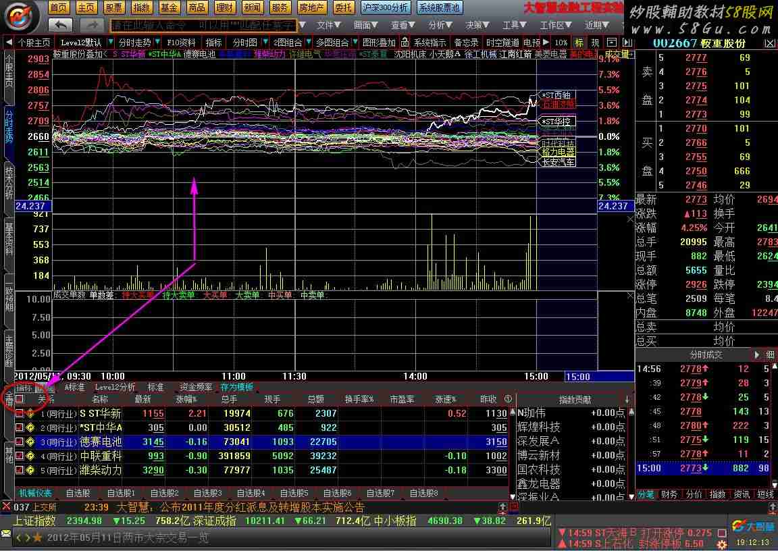Open the 工具 dropdown menu
The width and height of the screenshot is (778, 551).
click(x=515, y=25)
